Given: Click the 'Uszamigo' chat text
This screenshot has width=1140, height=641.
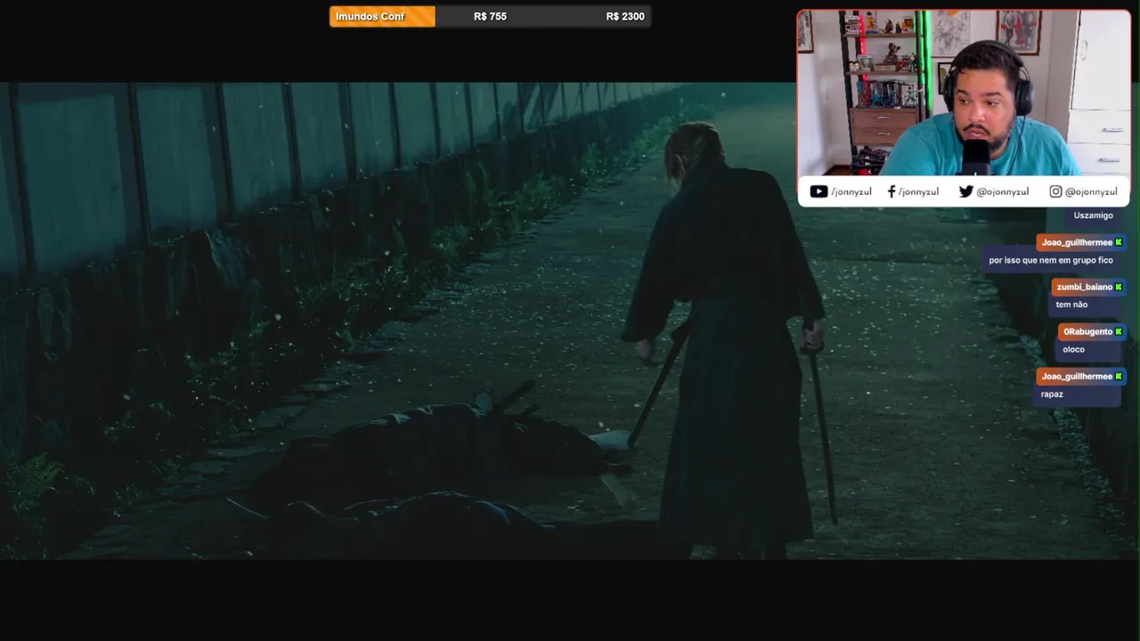Looking at the screenshot, I should pyautogui.click(x=1093, y=215).
